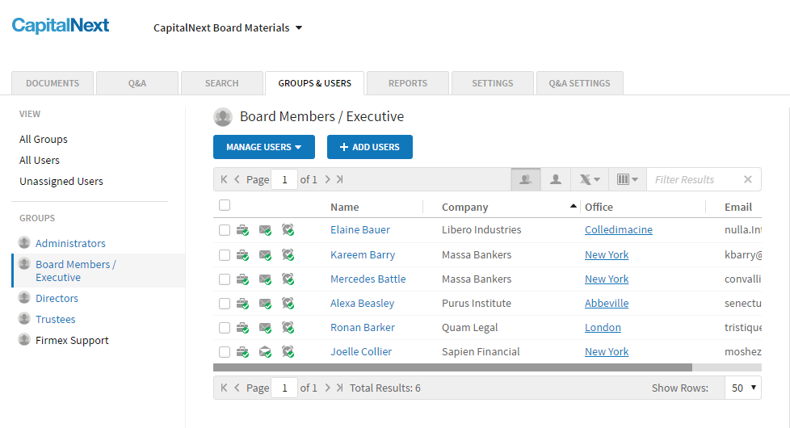The image size is (790, 428).
Task: Tick the select-all checkbox in table header
Action: [x=225, y=205]
